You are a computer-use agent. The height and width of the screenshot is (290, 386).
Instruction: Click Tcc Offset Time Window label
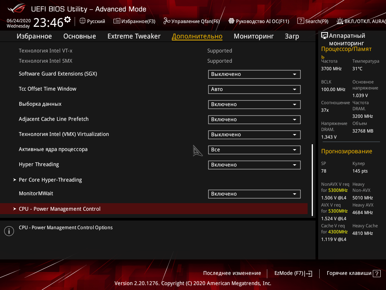tap(47, 89)
